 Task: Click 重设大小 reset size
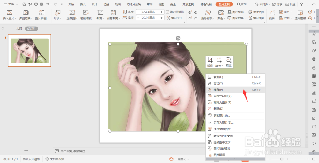tap(174, 18)
